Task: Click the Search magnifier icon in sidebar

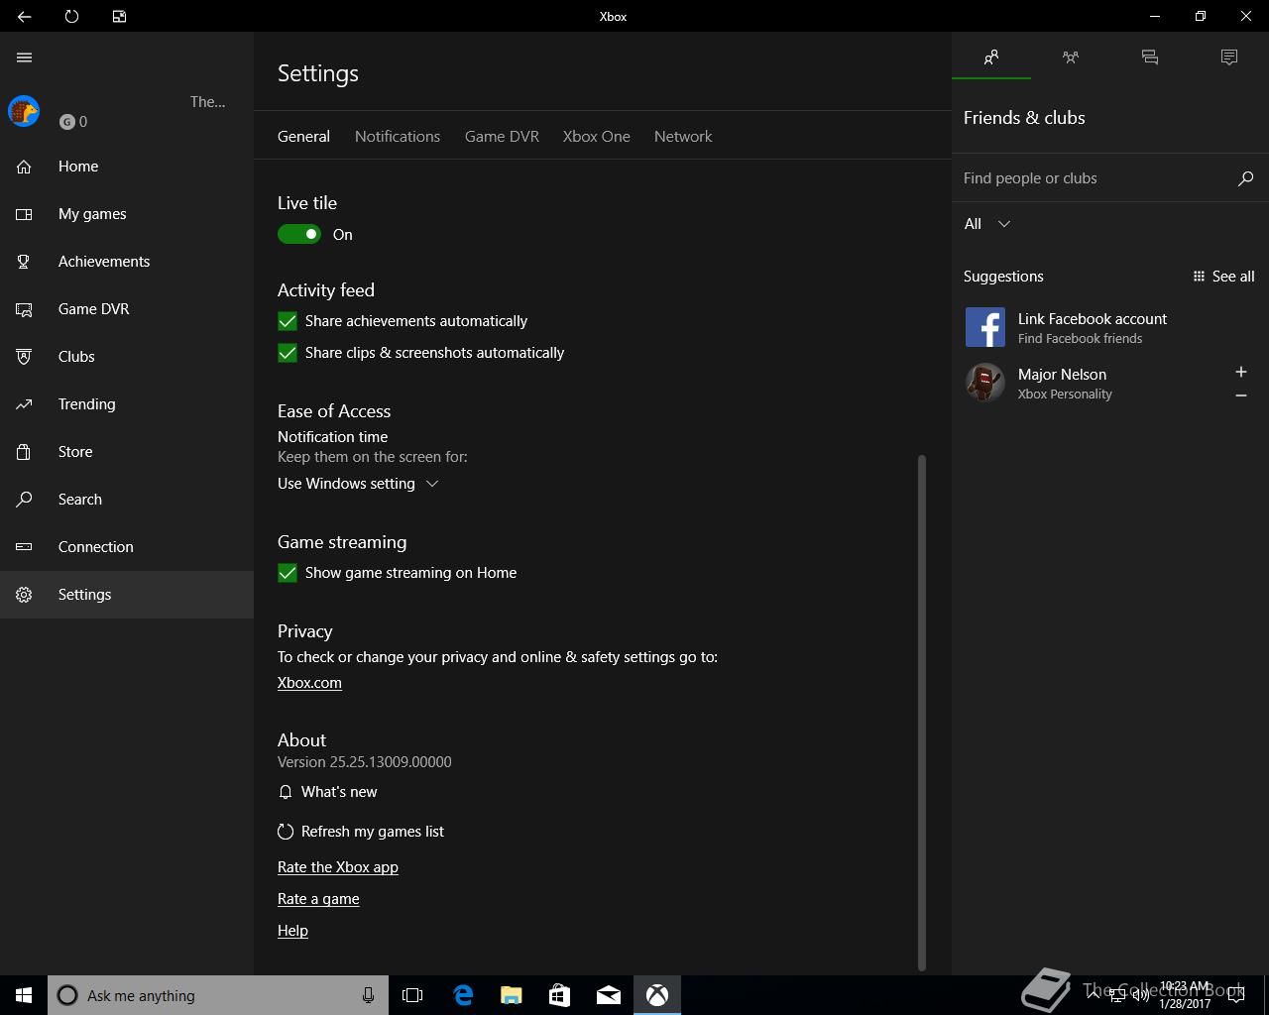Action: pyautogui.click(x=24, y=500)
